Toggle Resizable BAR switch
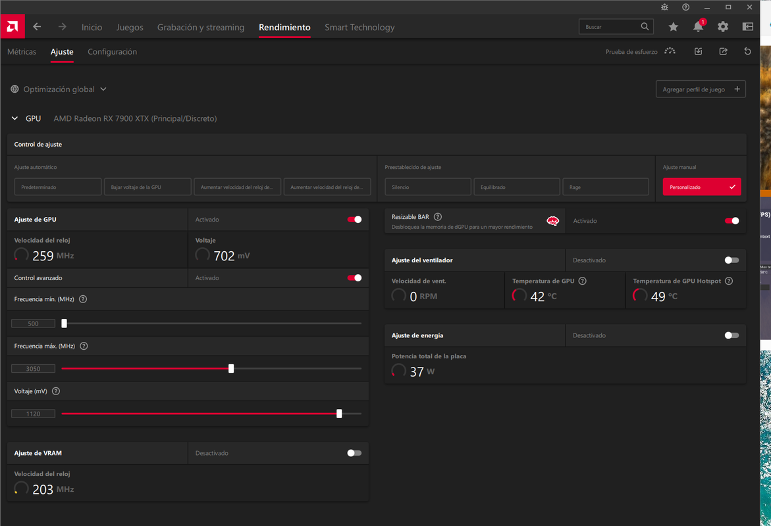Screen dimensions: 771x526 coord(731,221)
